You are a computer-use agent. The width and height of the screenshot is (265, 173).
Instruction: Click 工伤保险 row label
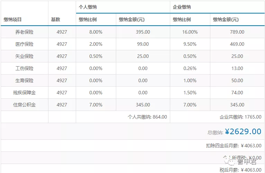click(x=24, y=68)
